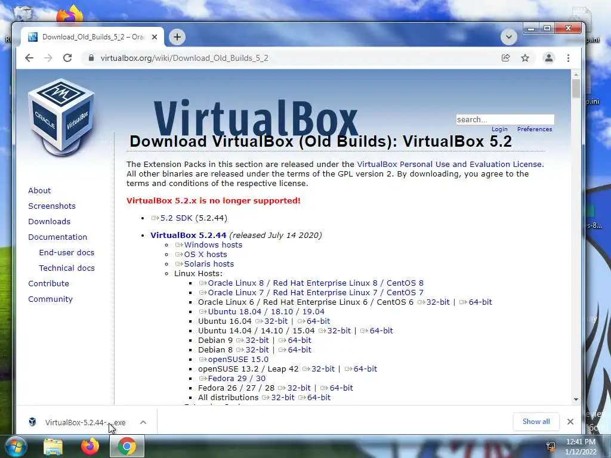Click the Show all downloads button
Screen dimensions: 611x458
click(536, 422)
